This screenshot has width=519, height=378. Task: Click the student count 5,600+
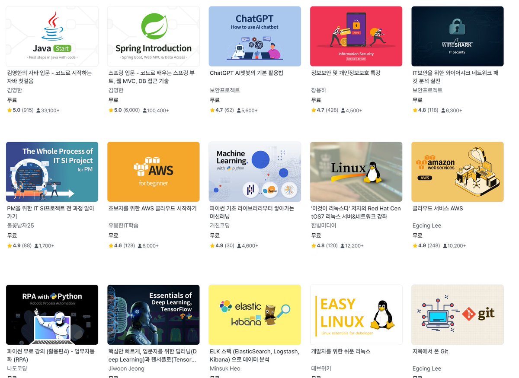(x=247, y=111)
